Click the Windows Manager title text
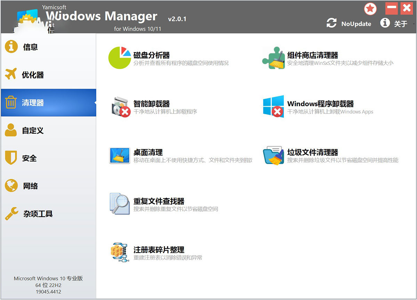Viewport: 417px width, 300px height. [102, 16]
